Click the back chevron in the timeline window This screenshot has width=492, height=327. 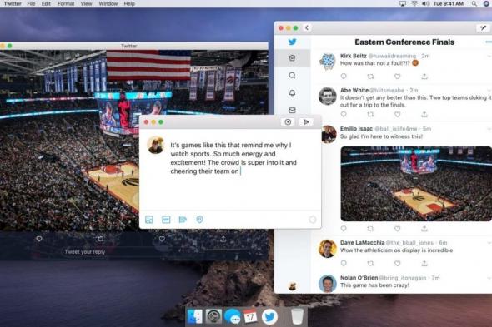tap(307, 28)
